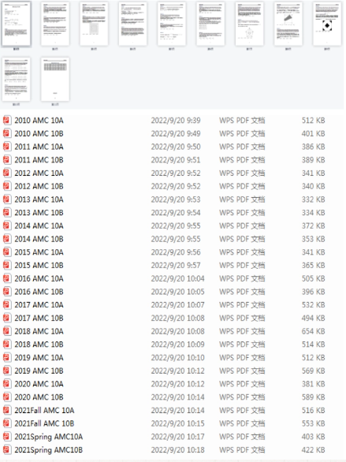Click the 2015 AMC 10B file name

click(x=39, y=266)
